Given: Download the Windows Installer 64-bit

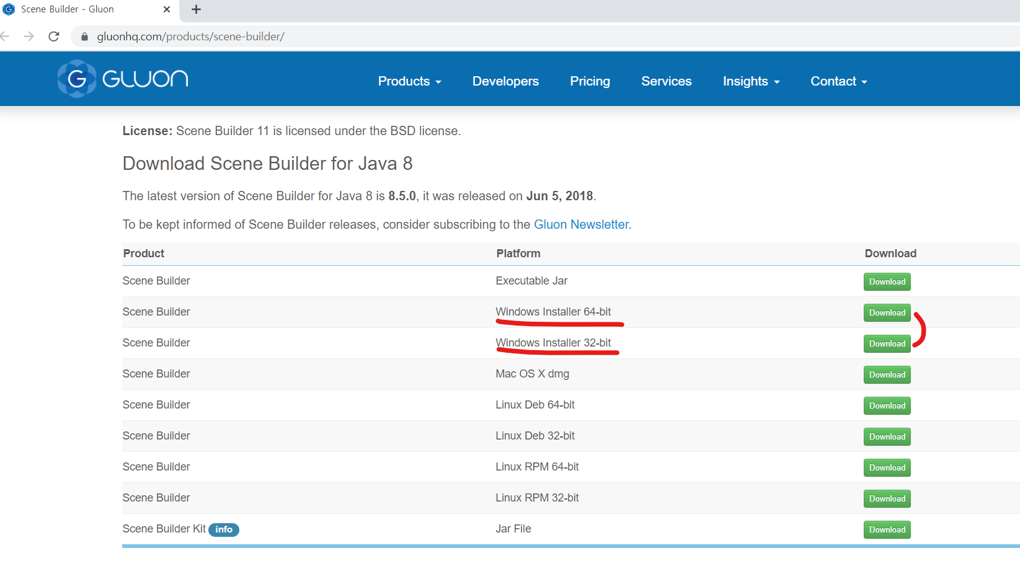Looking at the screenshot, I should click(887, 312).
